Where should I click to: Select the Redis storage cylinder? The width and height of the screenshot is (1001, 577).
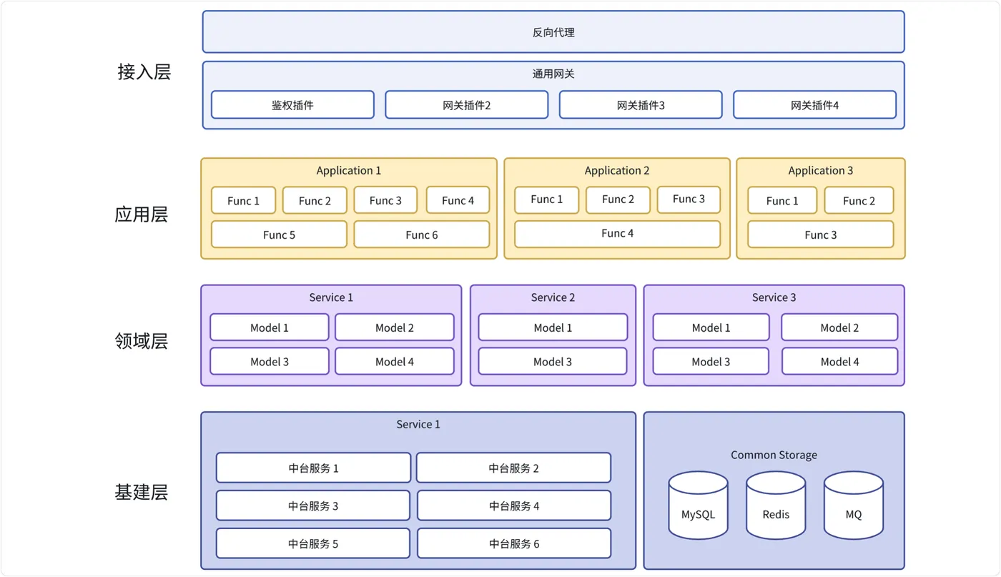click(776, 506)
